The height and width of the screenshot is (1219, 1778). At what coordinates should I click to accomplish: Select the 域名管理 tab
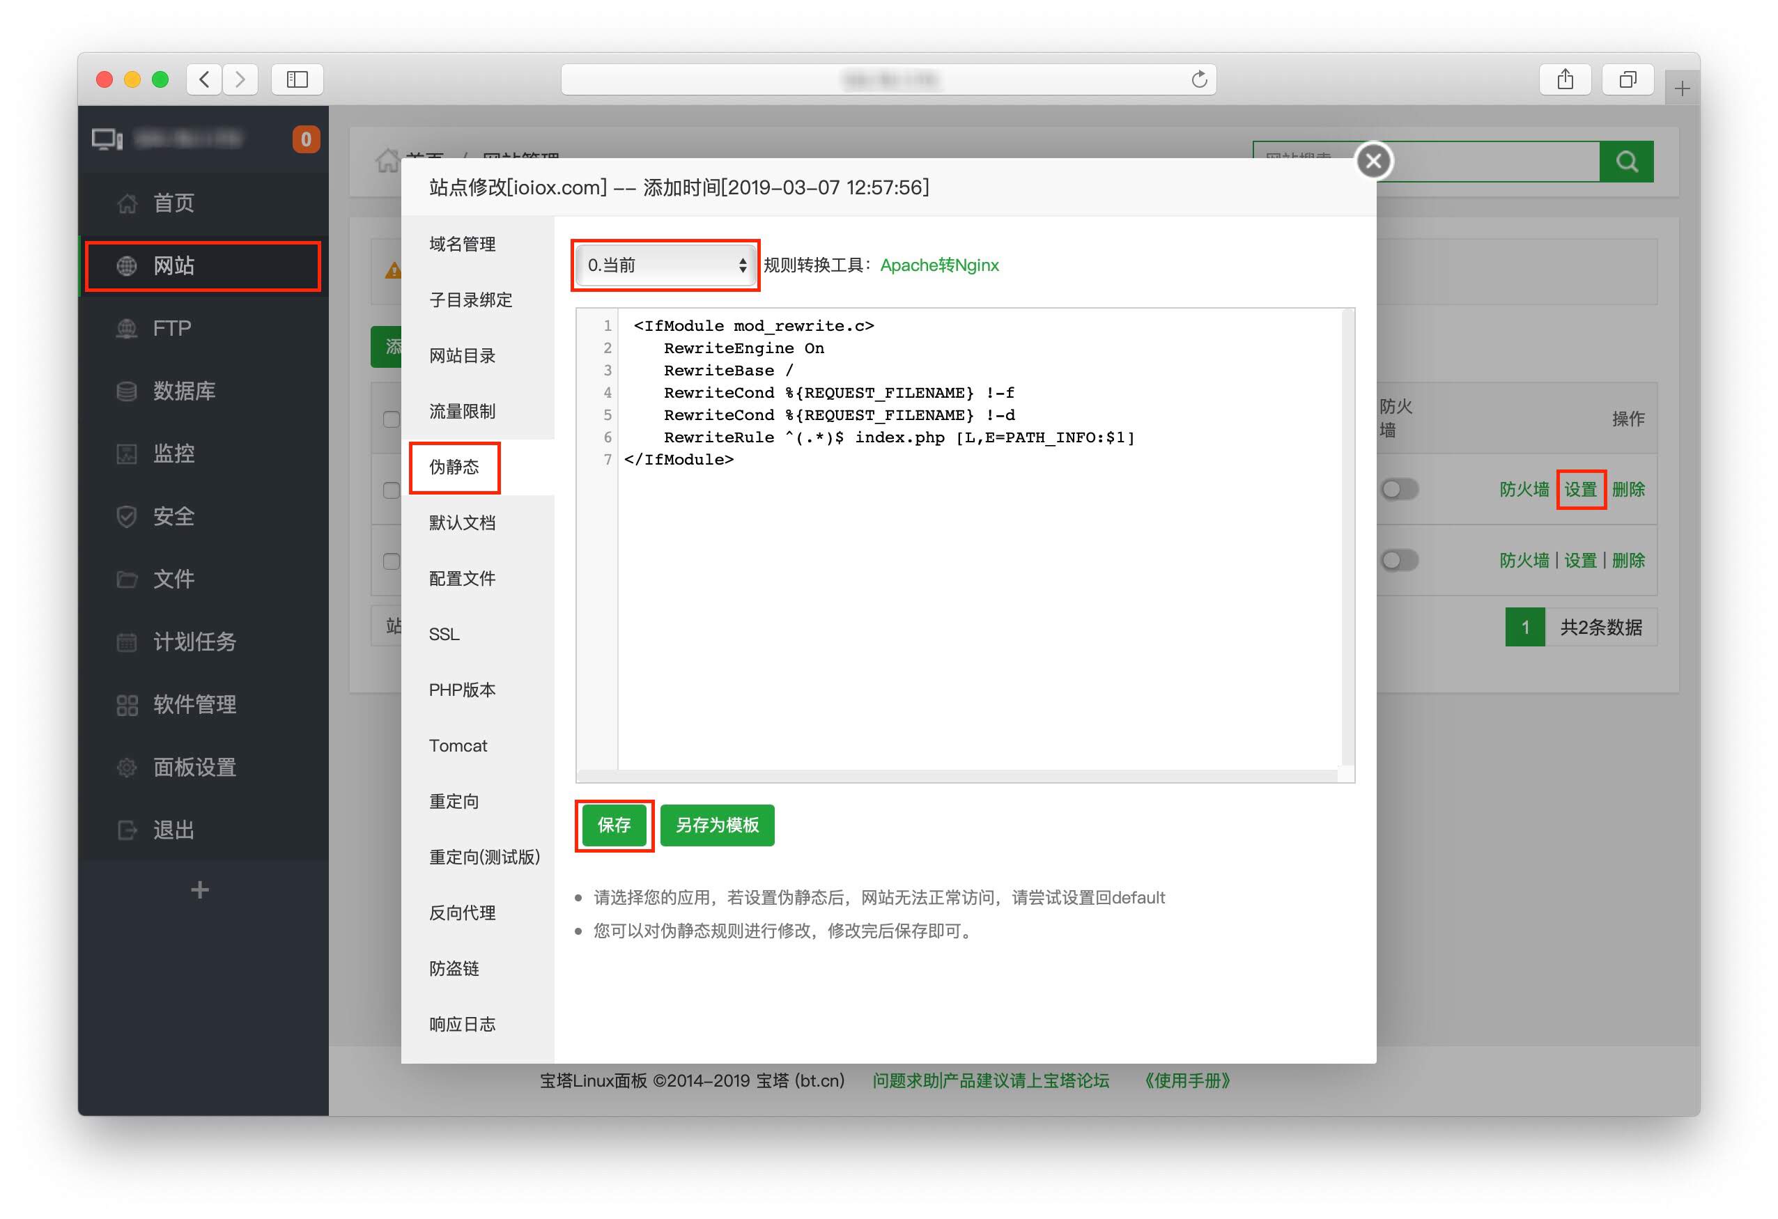[477, 244]
